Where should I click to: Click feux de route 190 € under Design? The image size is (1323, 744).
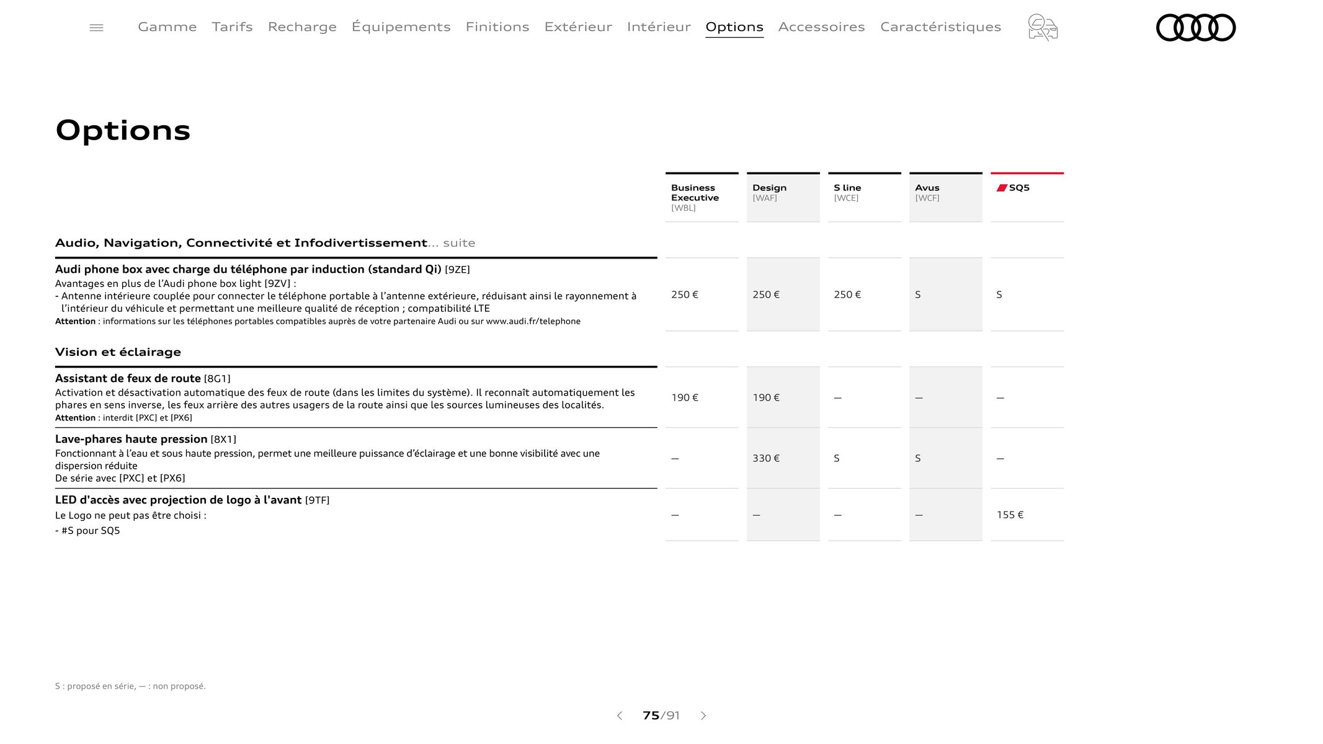pos(766,397)
